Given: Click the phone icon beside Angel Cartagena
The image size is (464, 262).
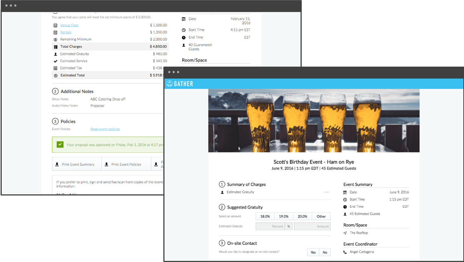Looking at the screenshot, I should 345,252.
